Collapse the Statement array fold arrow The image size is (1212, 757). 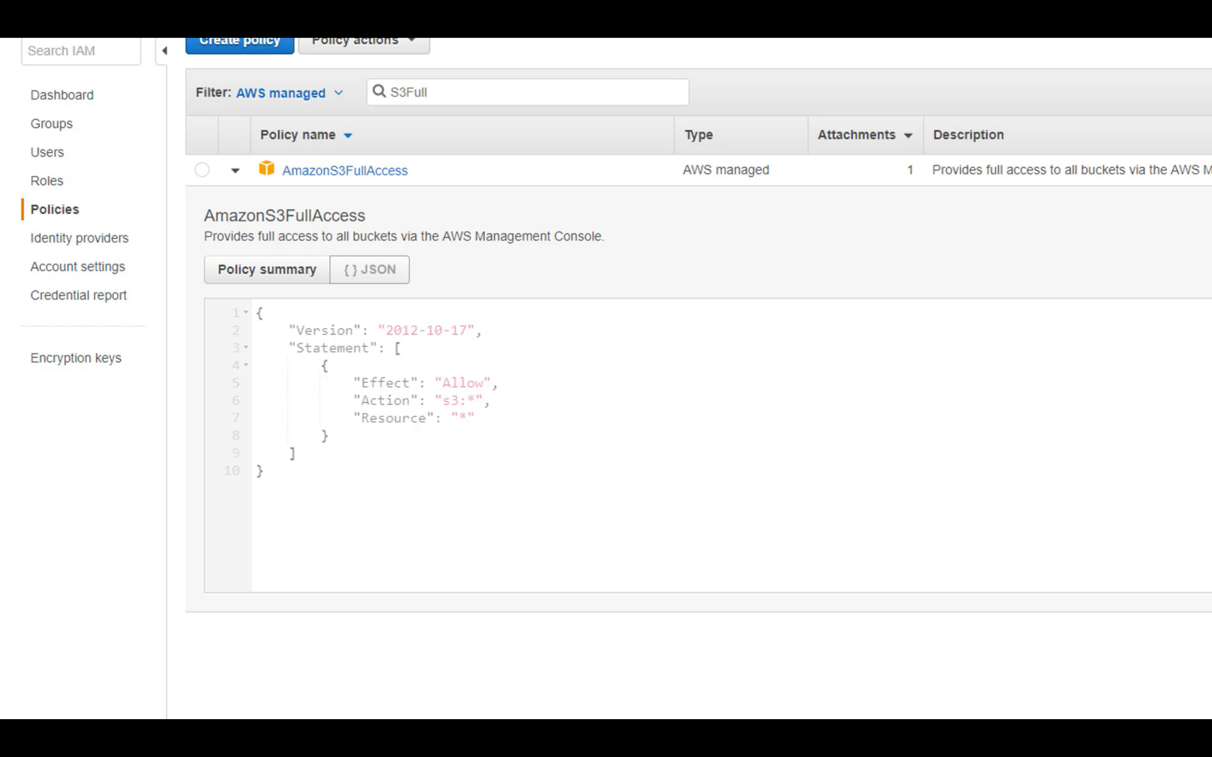point(246,347)
